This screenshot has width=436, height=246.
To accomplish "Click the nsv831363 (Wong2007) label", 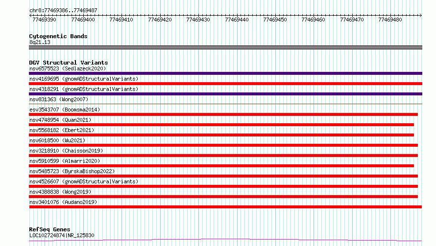I will coord(59,99).
